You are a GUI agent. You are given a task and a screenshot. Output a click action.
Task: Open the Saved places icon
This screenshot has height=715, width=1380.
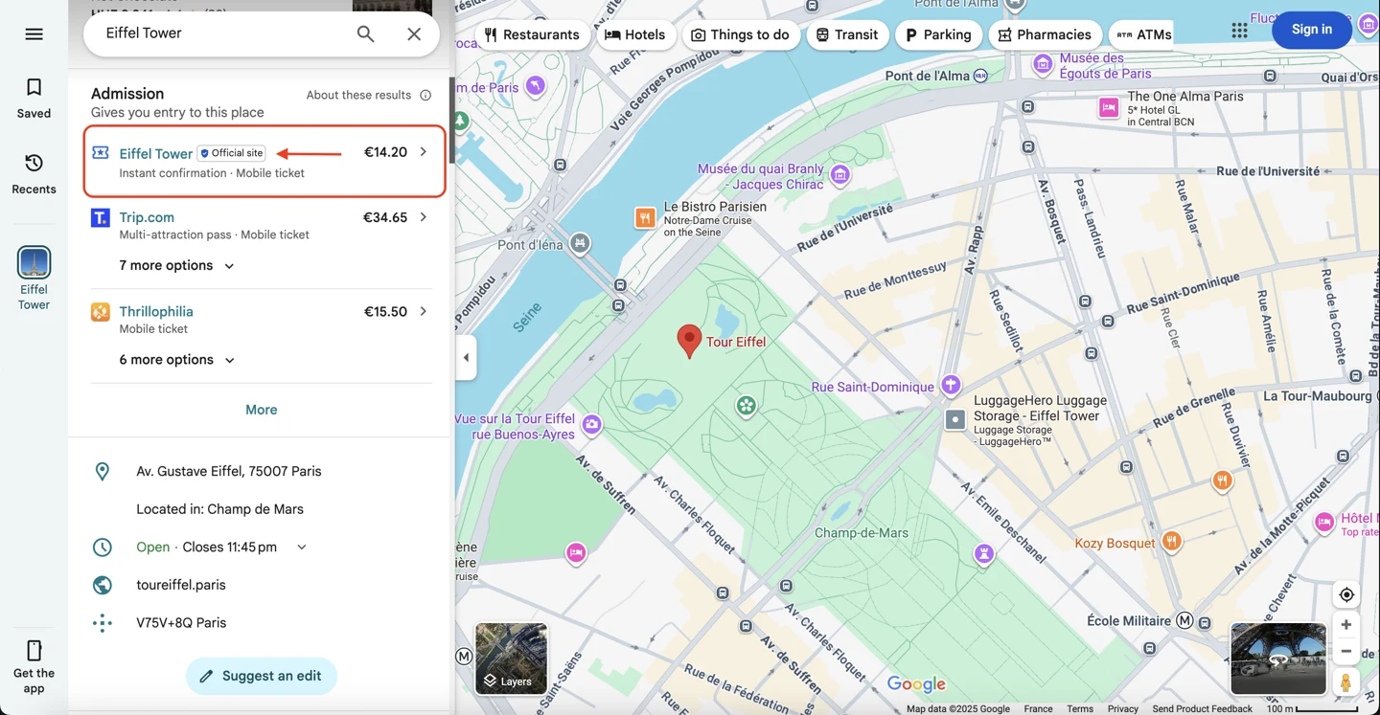point(34,88)
